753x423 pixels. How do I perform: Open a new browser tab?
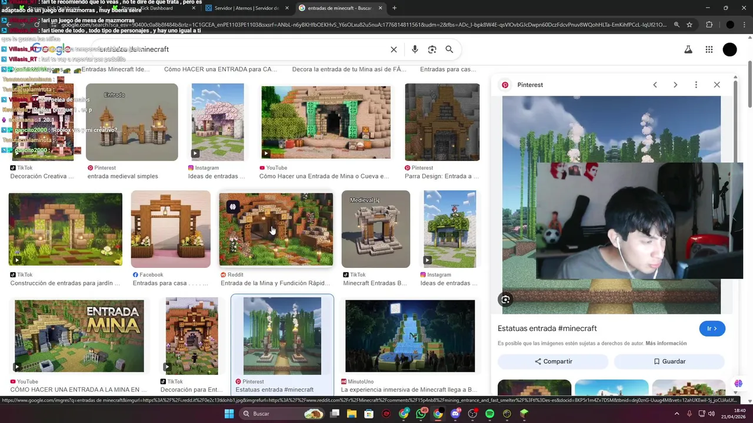click(394, 8)
